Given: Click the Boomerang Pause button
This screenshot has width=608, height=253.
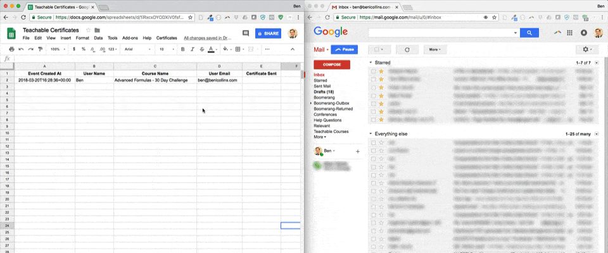Looking at the screenshot, I should pyautogui.click(x=345, y=49).
